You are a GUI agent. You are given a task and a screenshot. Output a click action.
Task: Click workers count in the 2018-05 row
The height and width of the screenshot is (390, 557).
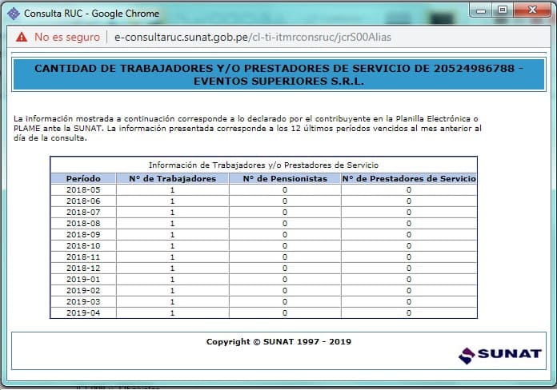point(173,190)
